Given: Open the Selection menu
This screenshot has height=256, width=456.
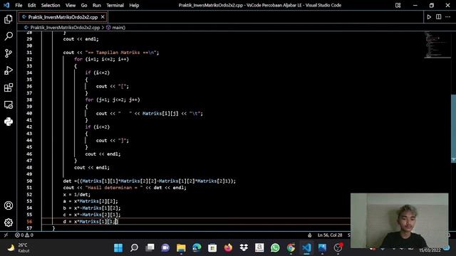Looking at the screenshot, I should 51,5.
